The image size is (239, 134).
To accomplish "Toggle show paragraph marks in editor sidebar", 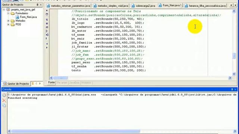I will (x=47, y=20).
